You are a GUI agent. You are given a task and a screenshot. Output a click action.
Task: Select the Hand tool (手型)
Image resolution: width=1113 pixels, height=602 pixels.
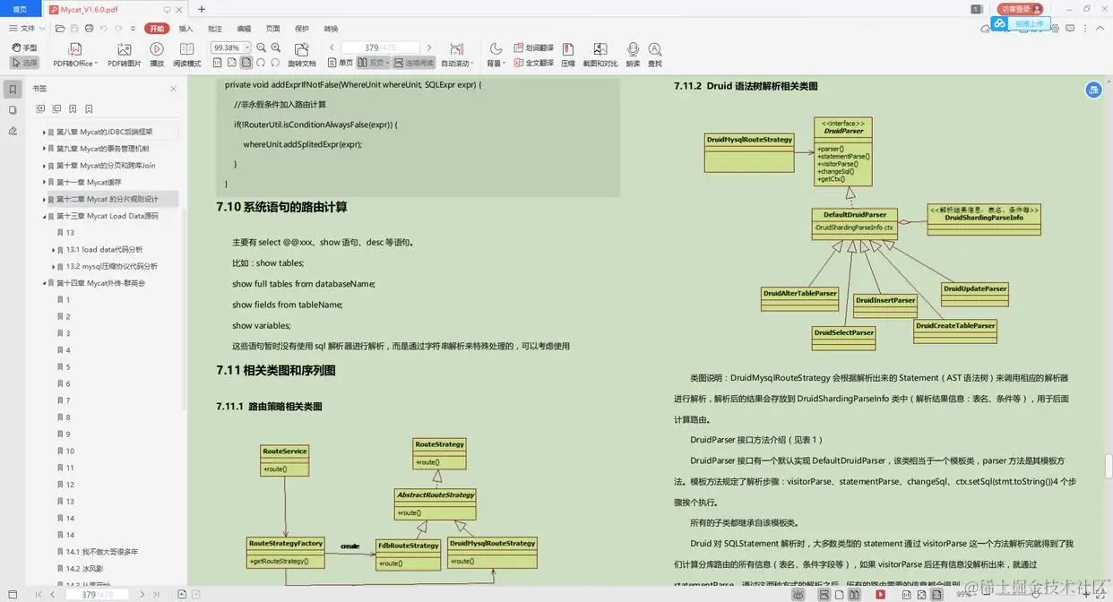pyautogui.click(x=24, y=47)
